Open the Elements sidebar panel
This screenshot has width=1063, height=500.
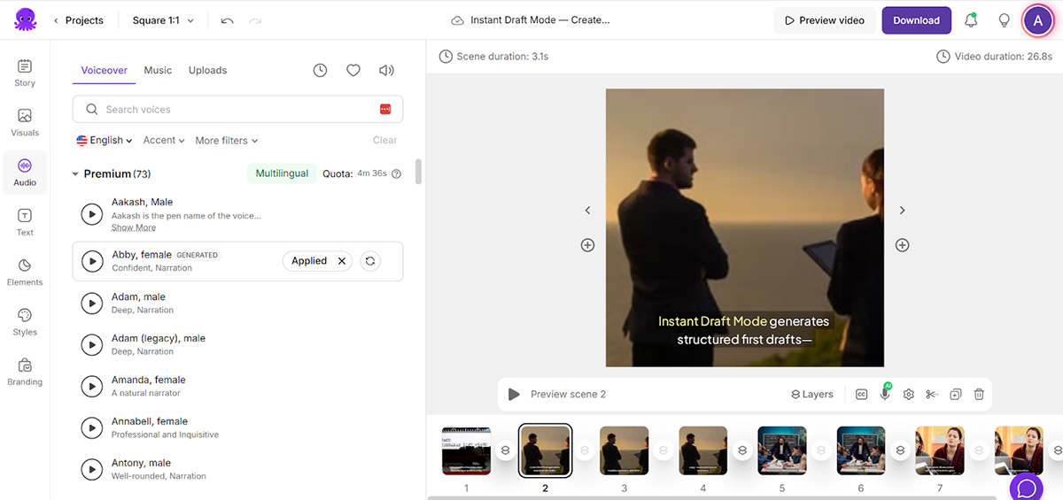[25, 272]
